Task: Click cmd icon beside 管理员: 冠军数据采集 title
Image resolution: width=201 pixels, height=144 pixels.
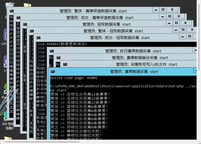Action: (x=25, y=24)
